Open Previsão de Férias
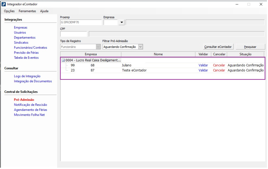Viewport: 268px width, 169px height. [x=26, y=53]
